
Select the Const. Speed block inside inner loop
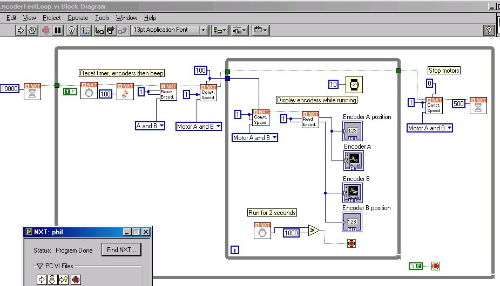pos(260,117)
